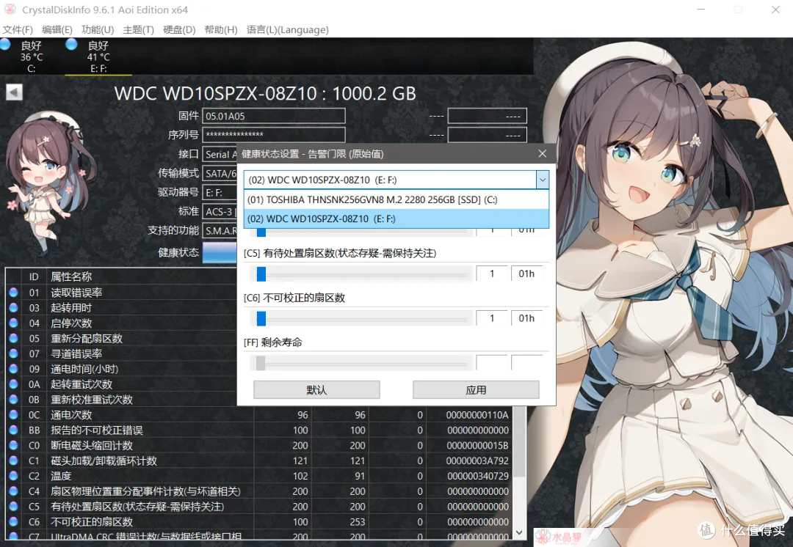
Task: Click the C5 hex field showing 01h
Action: point(526,273)
